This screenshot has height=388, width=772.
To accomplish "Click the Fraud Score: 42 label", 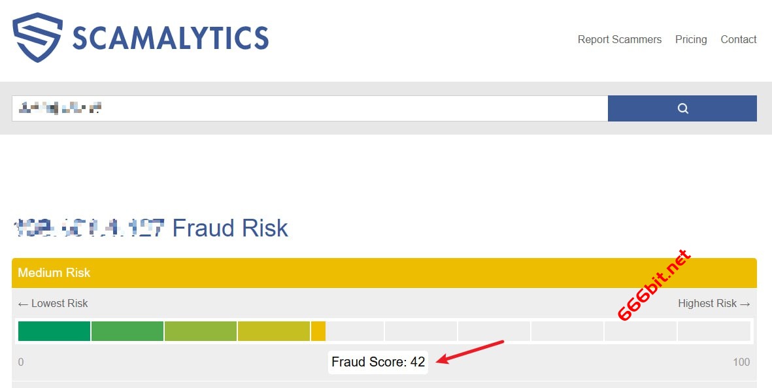I will [378, 362].
